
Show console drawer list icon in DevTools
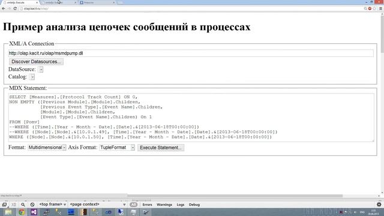pos(14,205)
